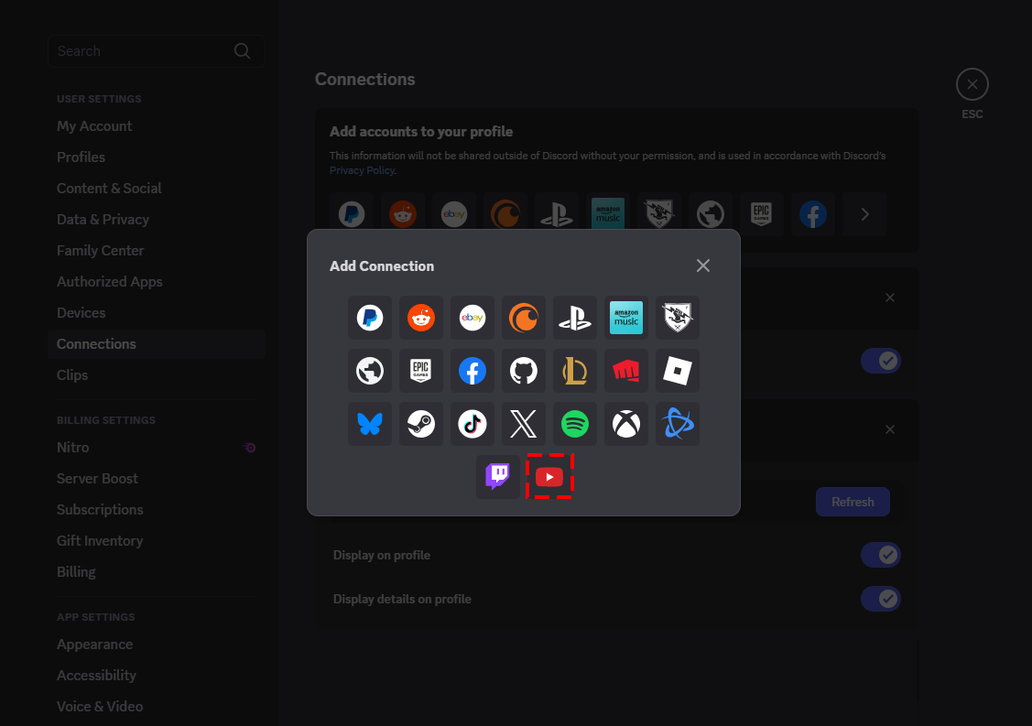Open the Connections settings section
Screen dimensions: 1032x726
click(96, 343)
